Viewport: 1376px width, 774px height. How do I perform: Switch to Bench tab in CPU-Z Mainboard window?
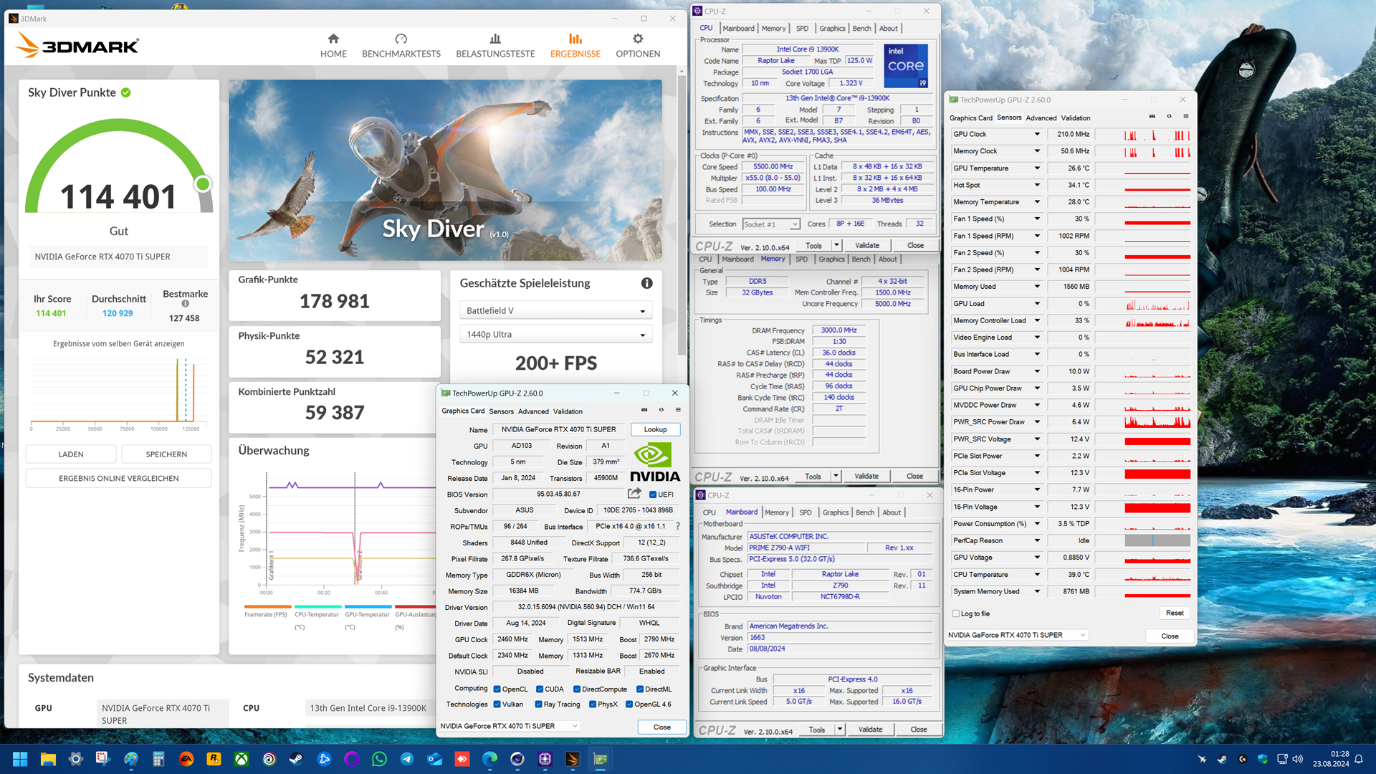[865, 512]
